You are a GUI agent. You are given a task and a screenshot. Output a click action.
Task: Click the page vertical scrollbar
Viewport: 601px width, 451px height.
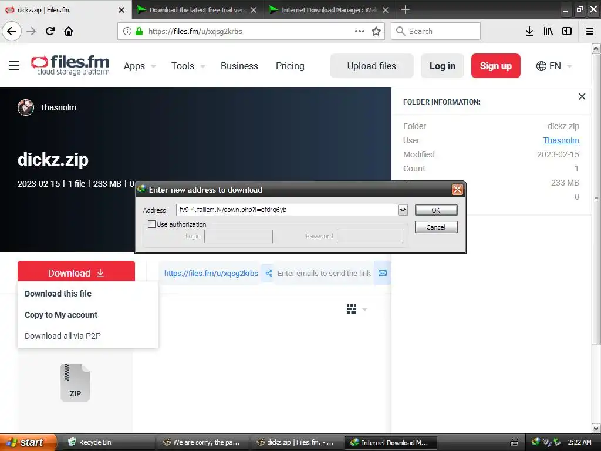tap(596, 200)
